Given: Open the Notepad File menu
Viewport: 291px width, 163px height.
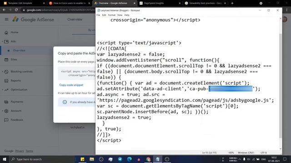Looking at the screenshot, I should 98,15.
